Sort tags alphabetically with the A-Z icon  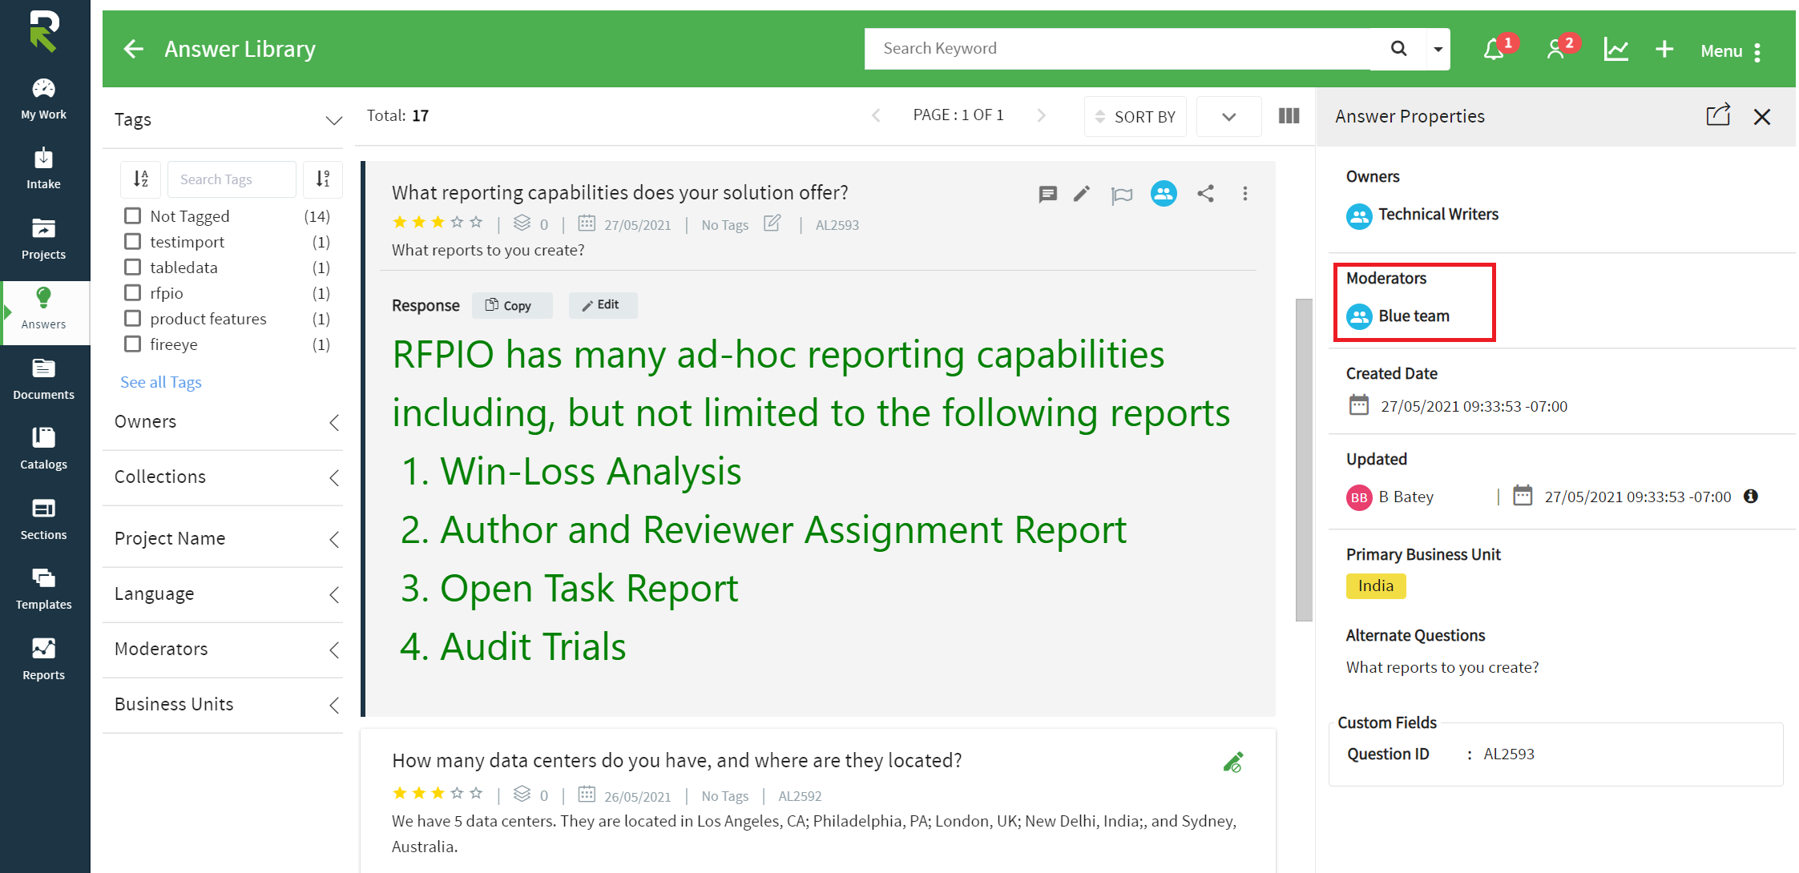(x=141, y=179)
